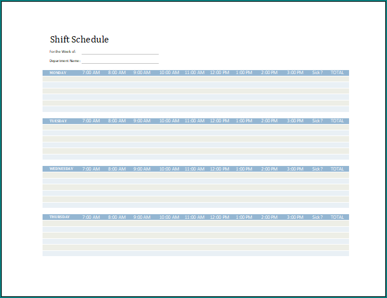The image size is (387, 298).
Task: Click 9:00 AM in the Tuesday header
Action: 142,121
